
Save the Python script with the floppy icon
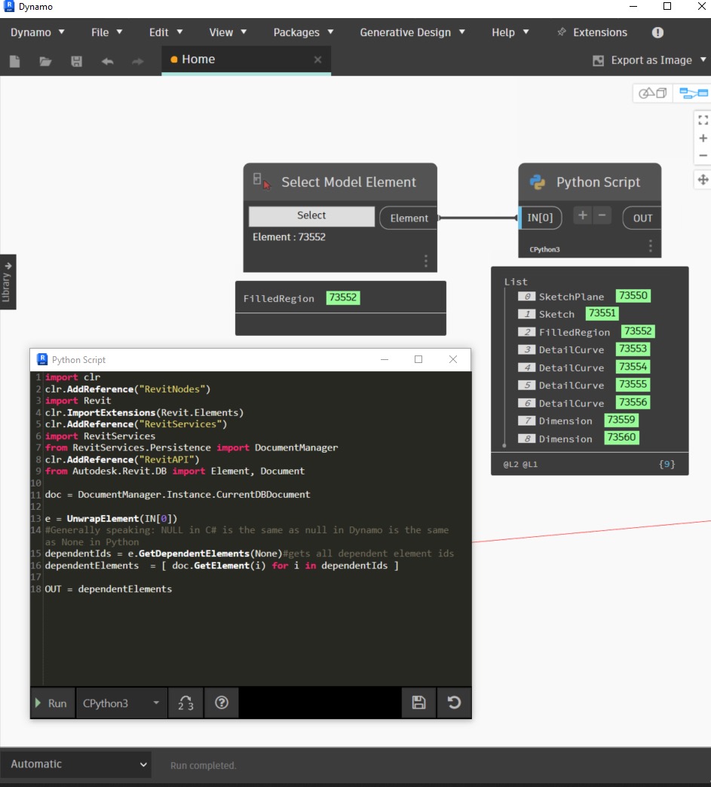tap(418, 702)
